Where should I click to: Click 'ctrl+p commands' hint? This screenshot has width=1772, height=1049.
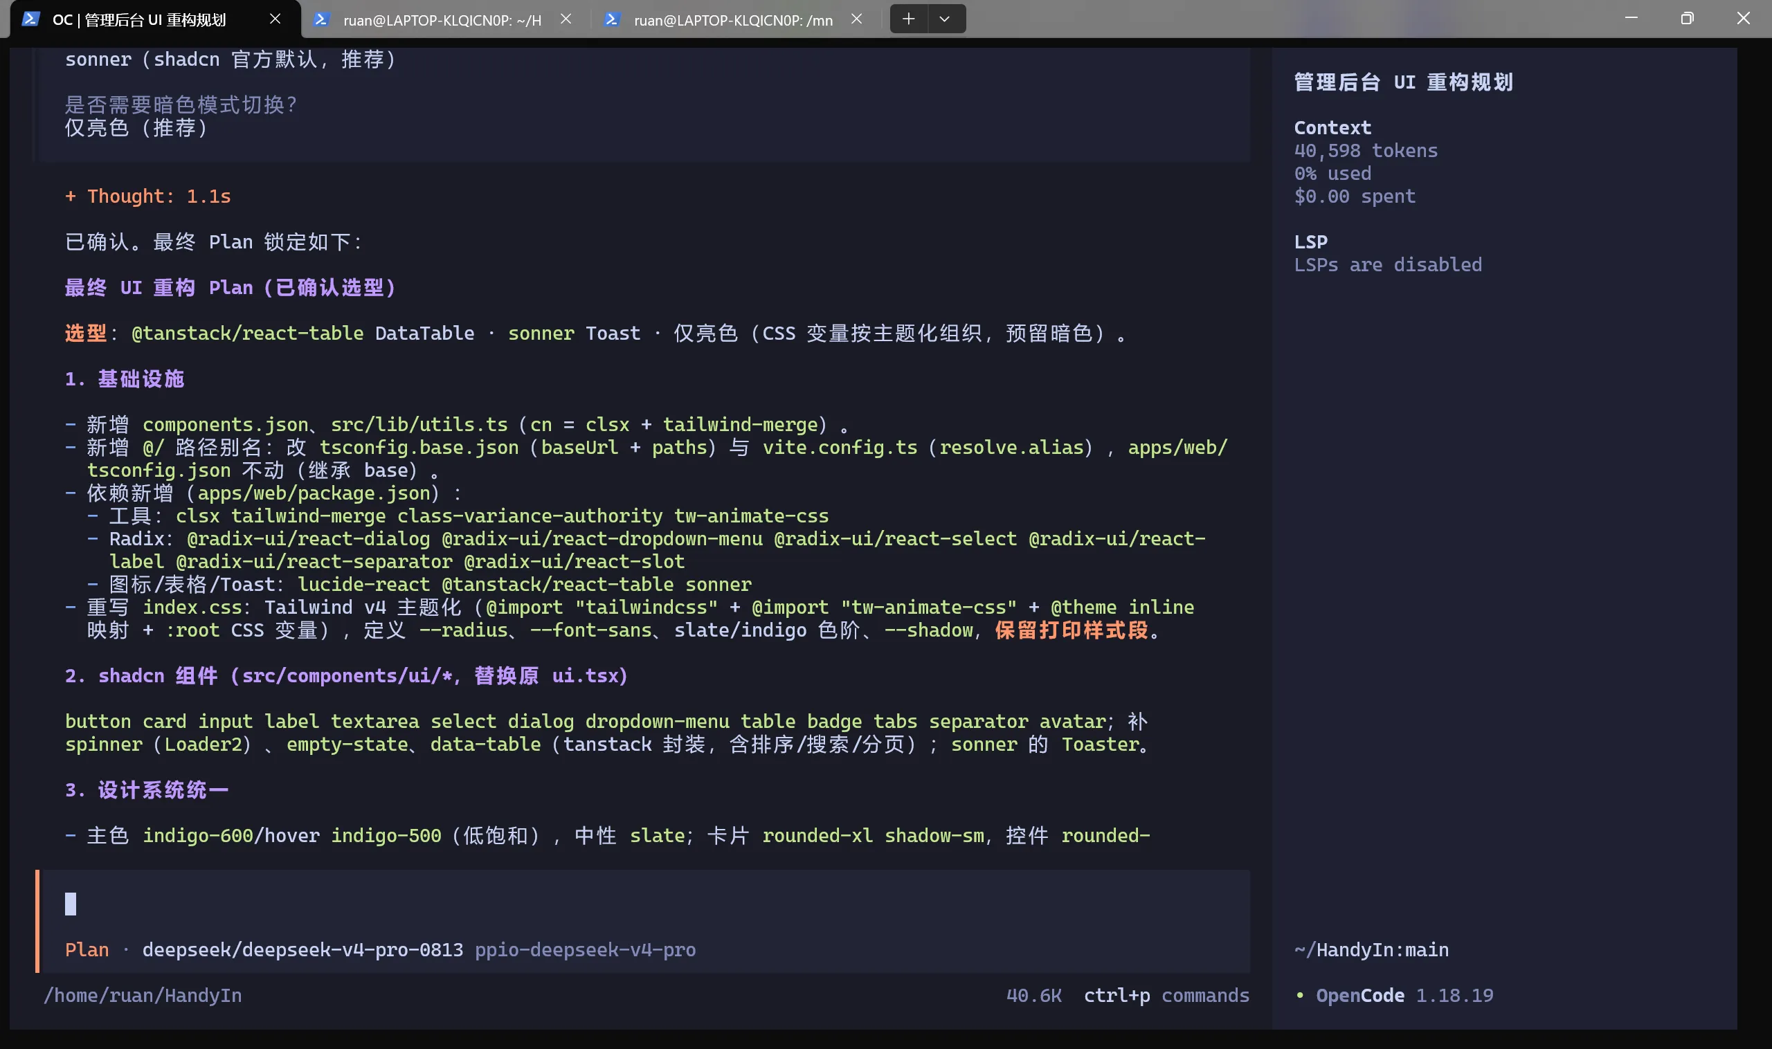tap(1166, 995)
